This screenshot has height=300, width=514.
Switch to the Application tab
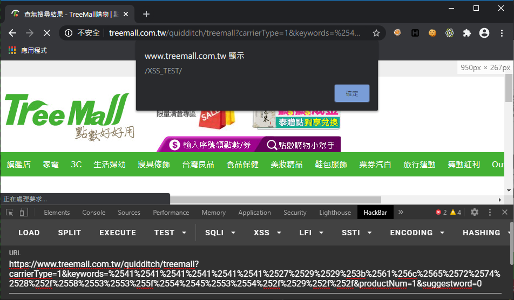point(254,213)
